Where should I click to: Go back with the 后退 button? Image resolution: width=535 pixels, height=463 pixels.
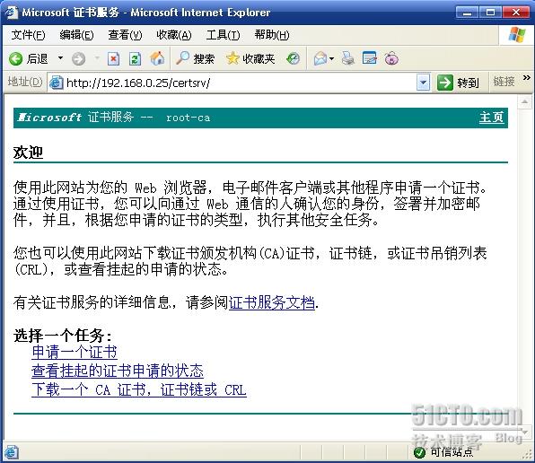point(29,59)
